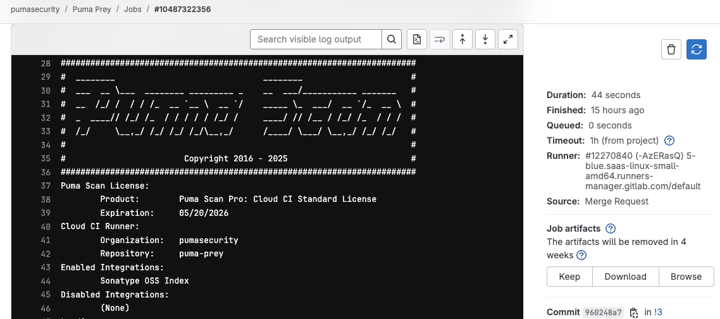Open Puma Prey breadcrumb link

coord(92,9)
